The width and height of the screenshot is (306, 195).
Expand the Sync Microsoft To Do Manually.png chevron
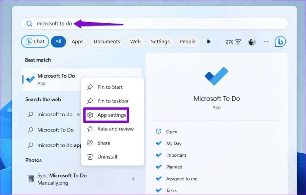(x=133, y=179)
